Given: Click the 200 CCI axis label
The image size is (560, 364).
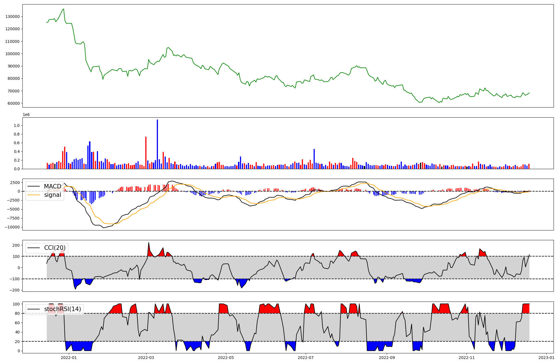Looking at the screenshot, I should coord(17,245).
